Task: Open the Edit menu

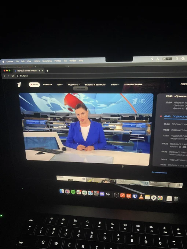Action: click(23, 61)
